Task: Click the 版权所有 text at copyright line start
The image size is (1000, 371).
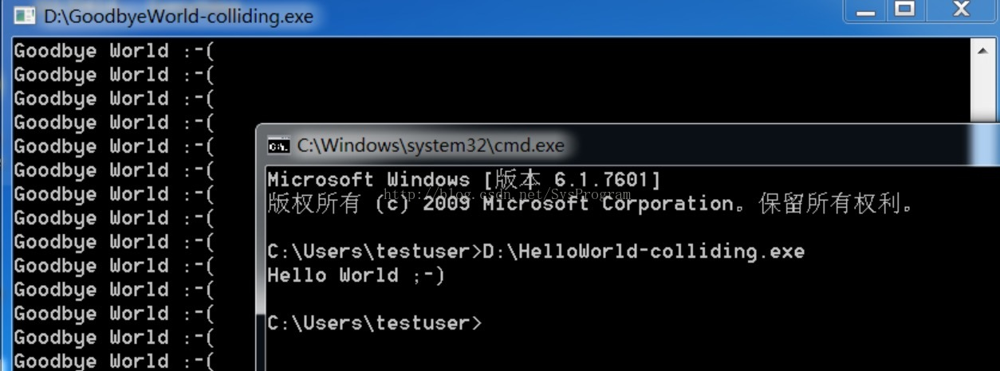Action: (x=313, y=204)
